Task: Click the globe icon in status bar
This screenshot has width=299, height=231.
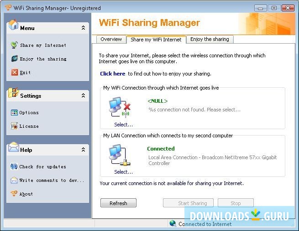Action: (173, 223)
